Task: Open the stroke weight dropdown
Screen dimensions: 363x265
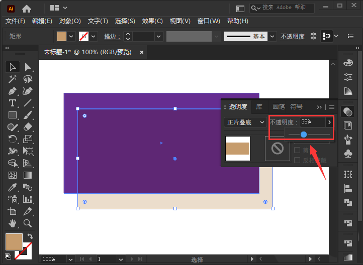Action: point(158,36)
